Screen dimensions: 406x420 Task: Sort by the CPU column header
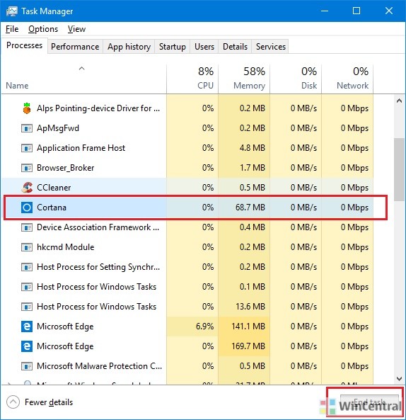(192, 79)
